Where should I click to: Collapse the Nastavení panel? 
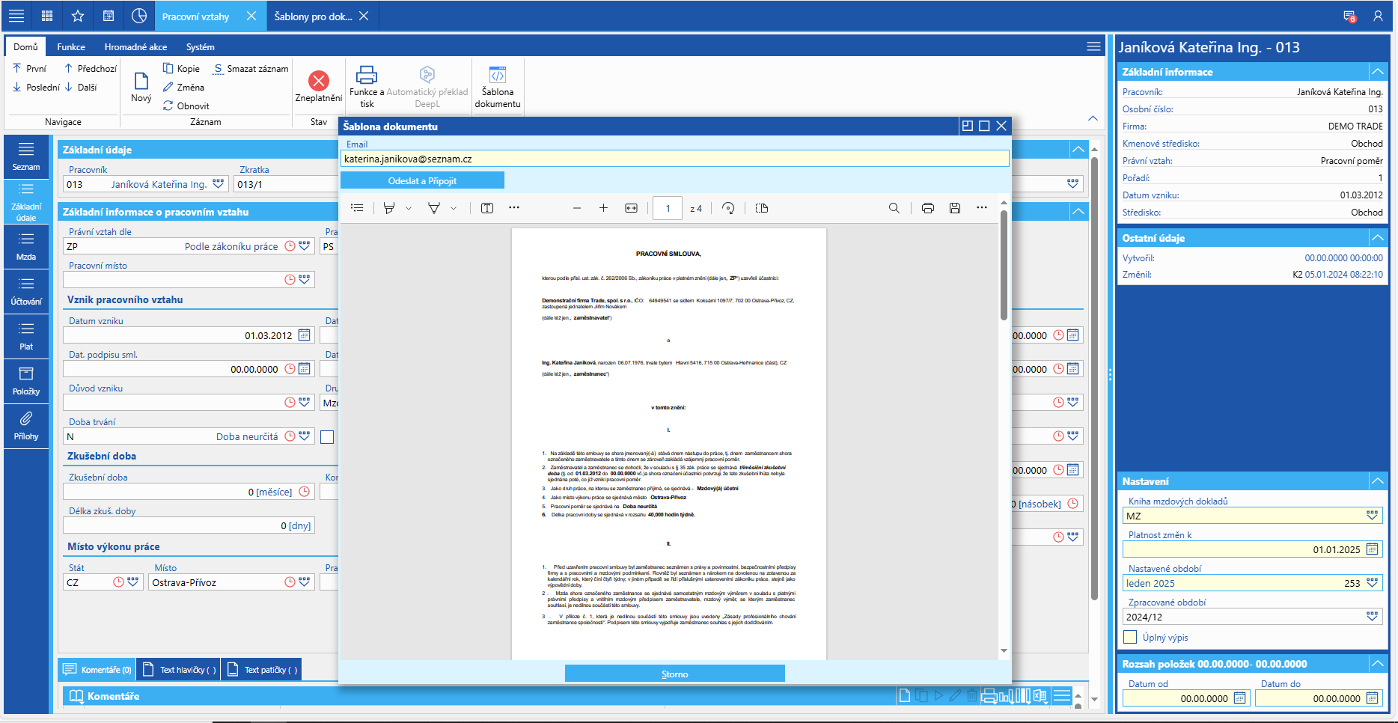tap(1377, 481)
